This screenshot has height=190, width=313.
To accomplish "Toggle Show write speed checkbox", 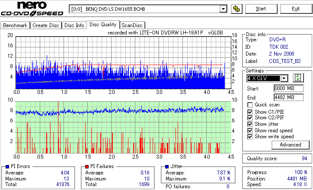I will click(x=250, y=137).
